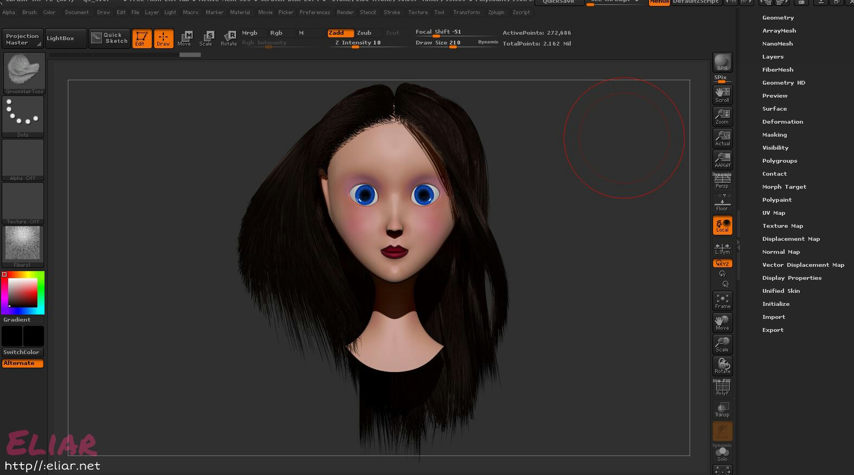Choose the Draw mode button
This screenshot has height=475, width=854.
pos(163,38)
